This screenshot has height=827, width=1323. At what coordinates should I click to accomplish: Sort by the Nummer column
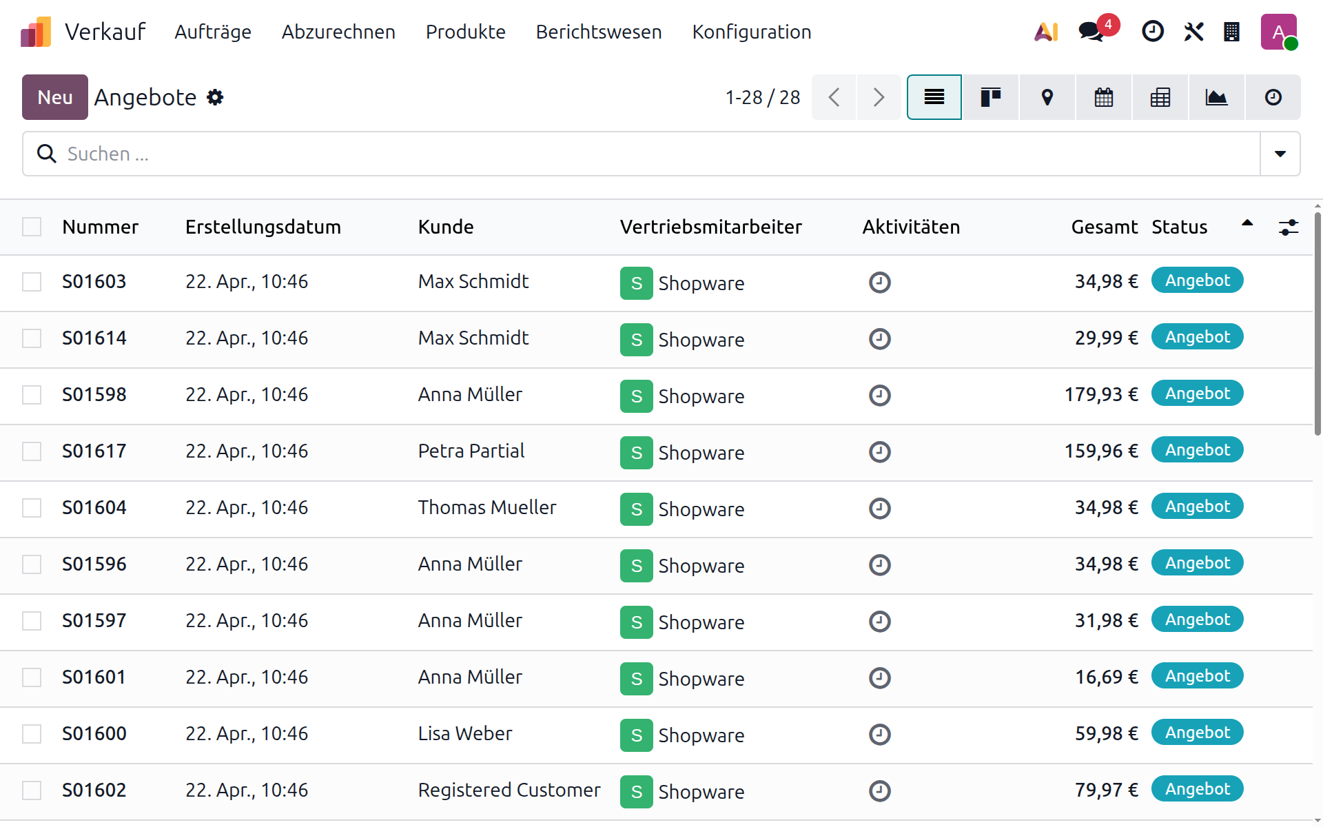click(100, 227)
